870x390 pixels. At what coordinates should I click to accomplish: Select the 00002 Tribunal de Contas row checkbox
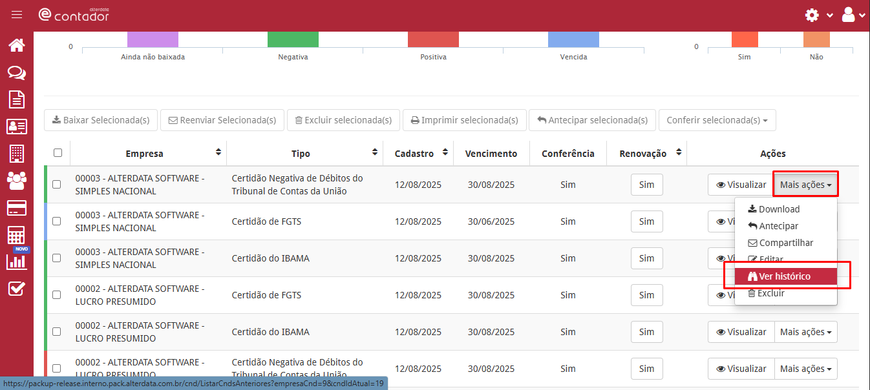pos(57,369)
